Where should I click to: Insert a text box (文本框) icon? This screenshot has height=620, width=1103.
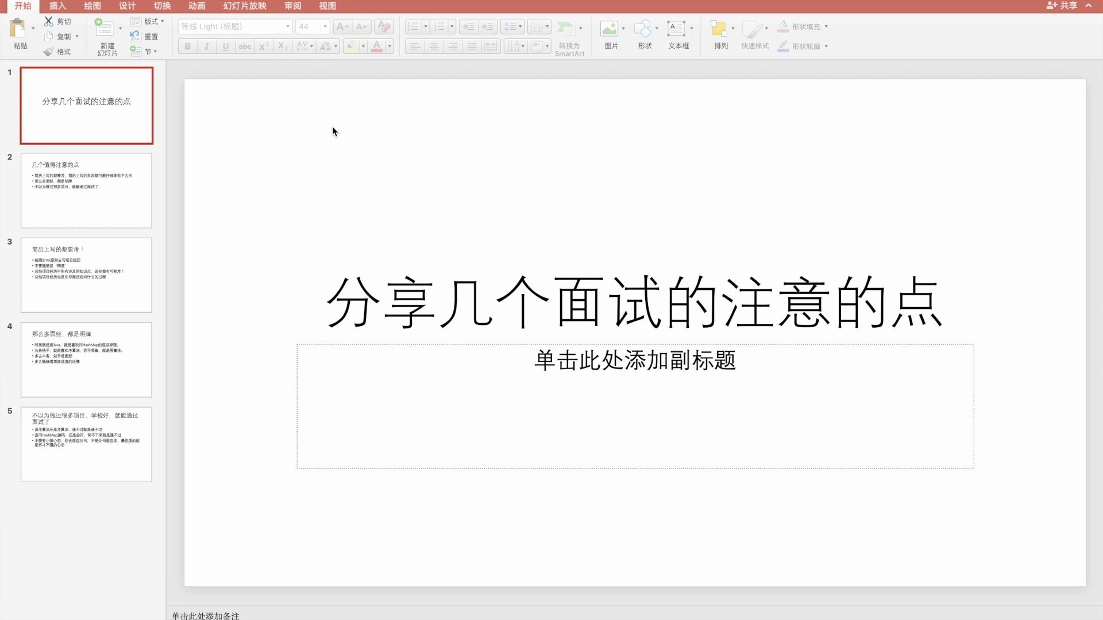coord(676,28)
